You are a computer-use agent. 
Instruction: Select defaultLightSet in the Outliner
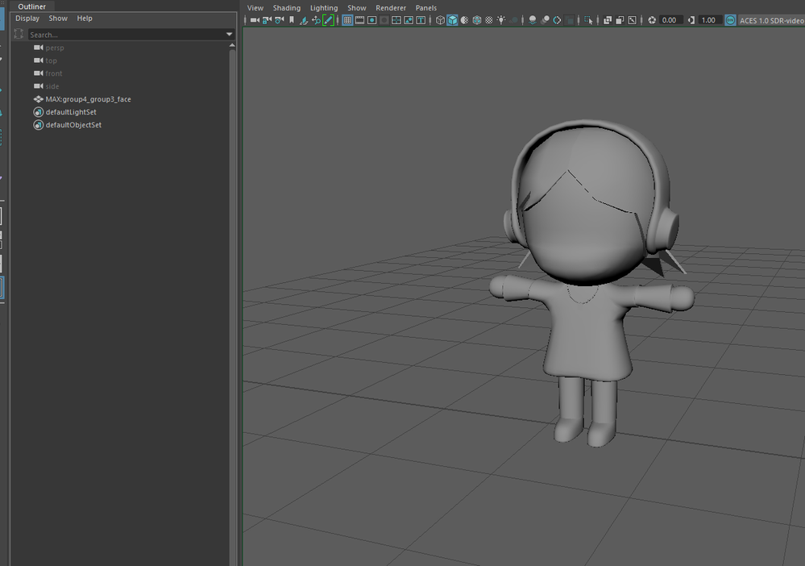pos(71,112)
